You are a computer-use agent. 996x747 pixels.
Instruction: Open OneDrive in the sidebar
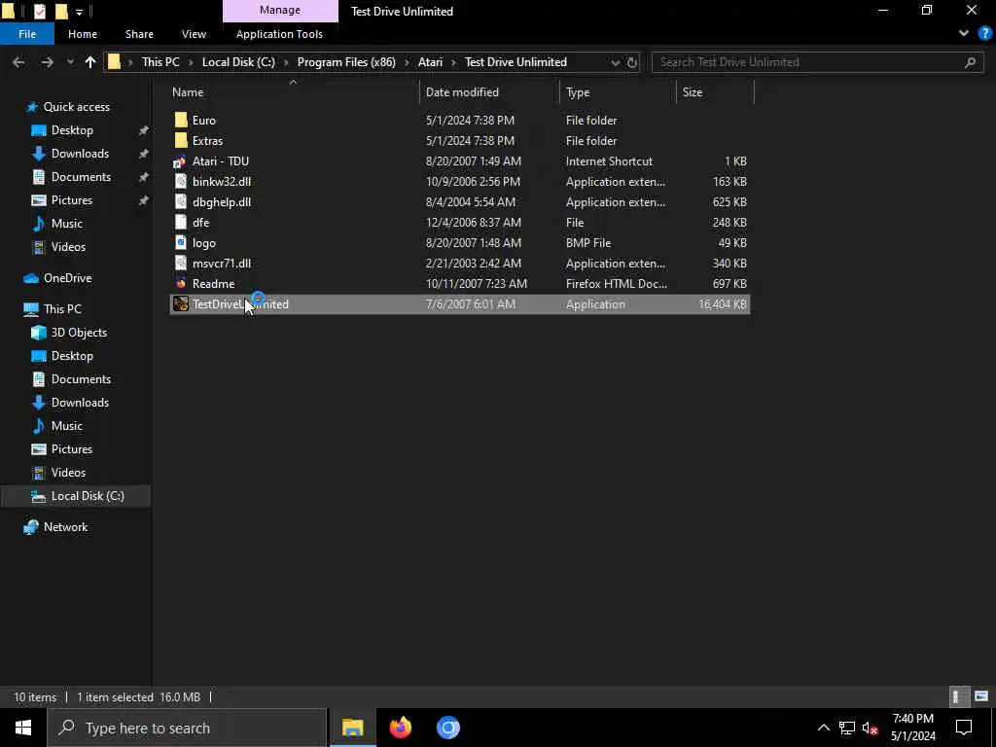67,278
